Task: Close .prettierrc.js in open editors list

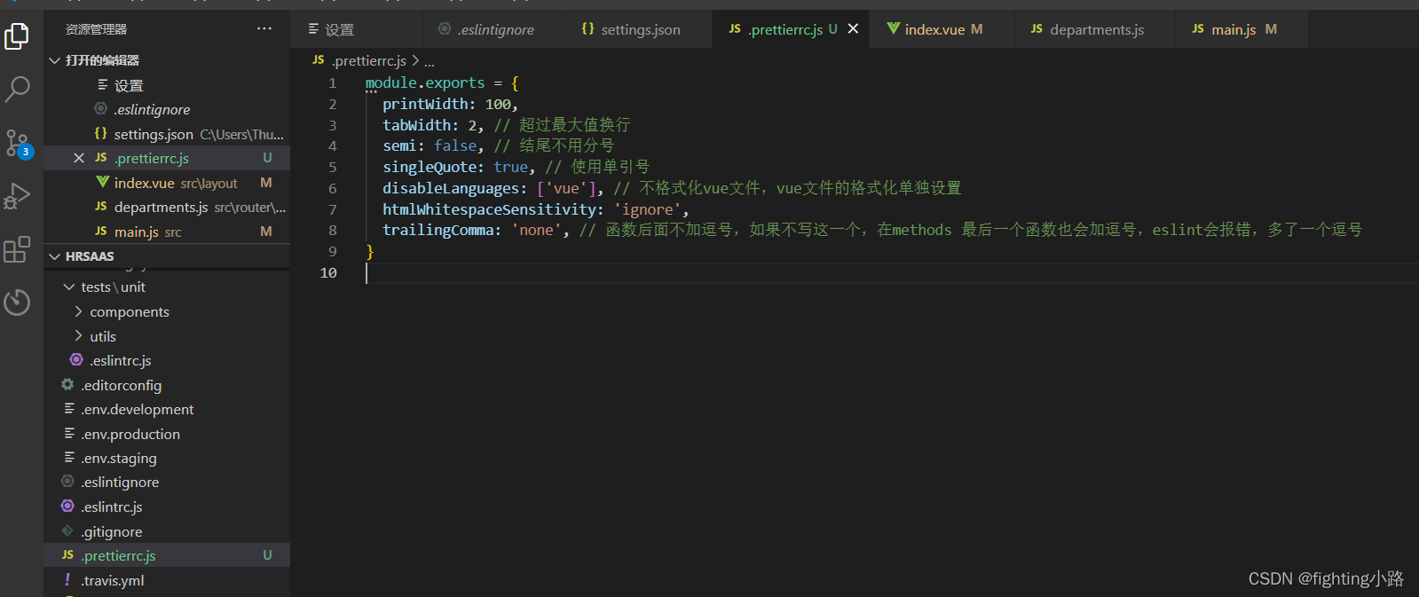Action: pyautogui.click(x=79, y=158)
